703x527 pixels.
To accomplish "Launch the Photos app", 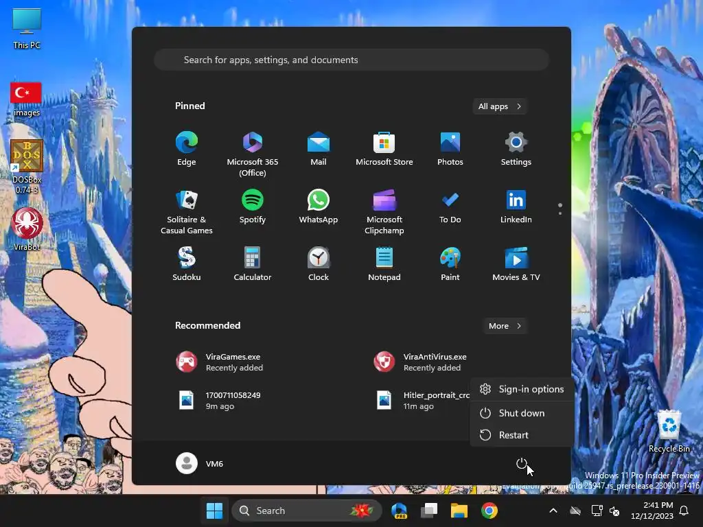I will [x=450, y=149].
